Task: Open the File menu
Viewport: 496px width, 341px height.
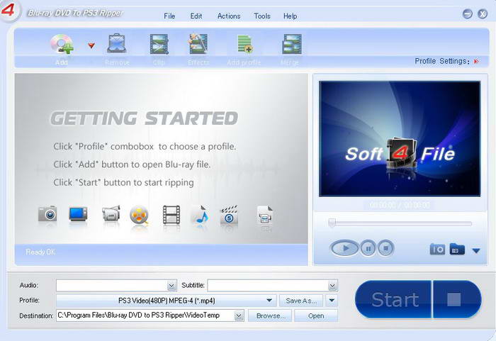Action: (x=169, y=16)
